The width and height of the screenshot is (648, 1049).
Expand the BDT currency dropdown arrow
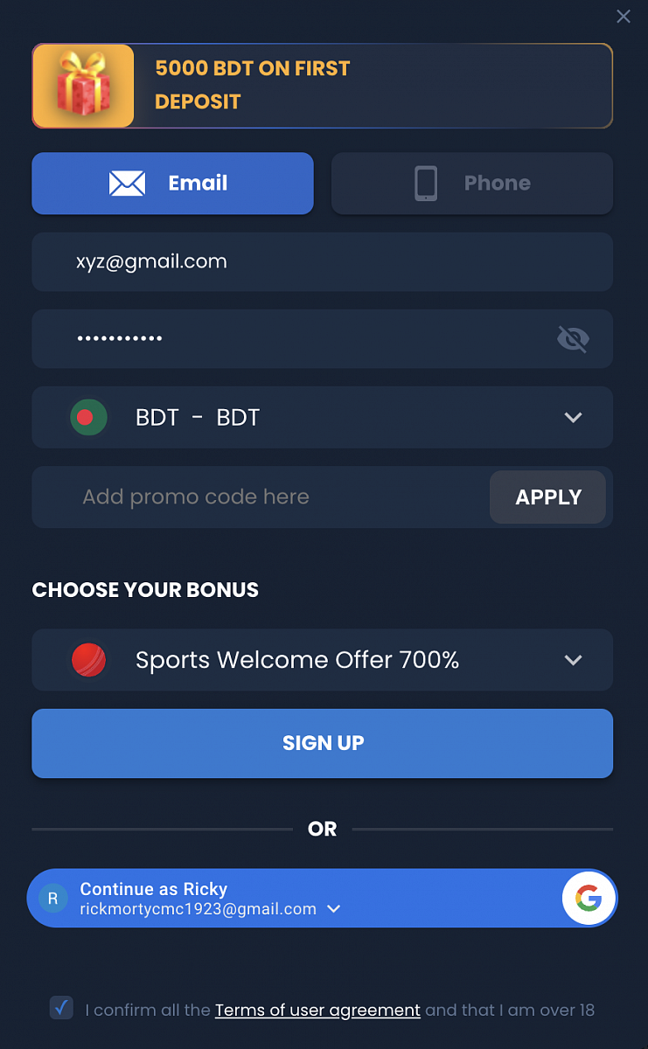point(573,418)
